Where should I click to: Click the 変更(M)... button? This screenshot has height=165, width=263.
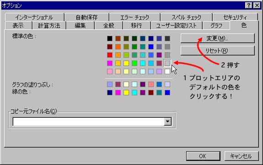pyautogui.click(x=218, y=38)
